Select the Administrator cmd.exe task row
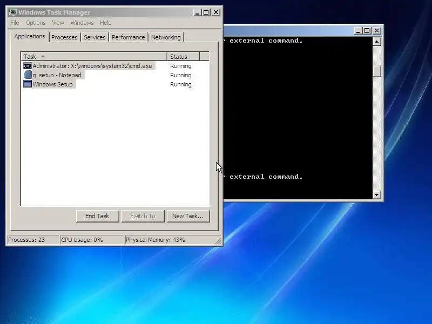The width and height of the screenshot is (432, 324). click(115, 66)
